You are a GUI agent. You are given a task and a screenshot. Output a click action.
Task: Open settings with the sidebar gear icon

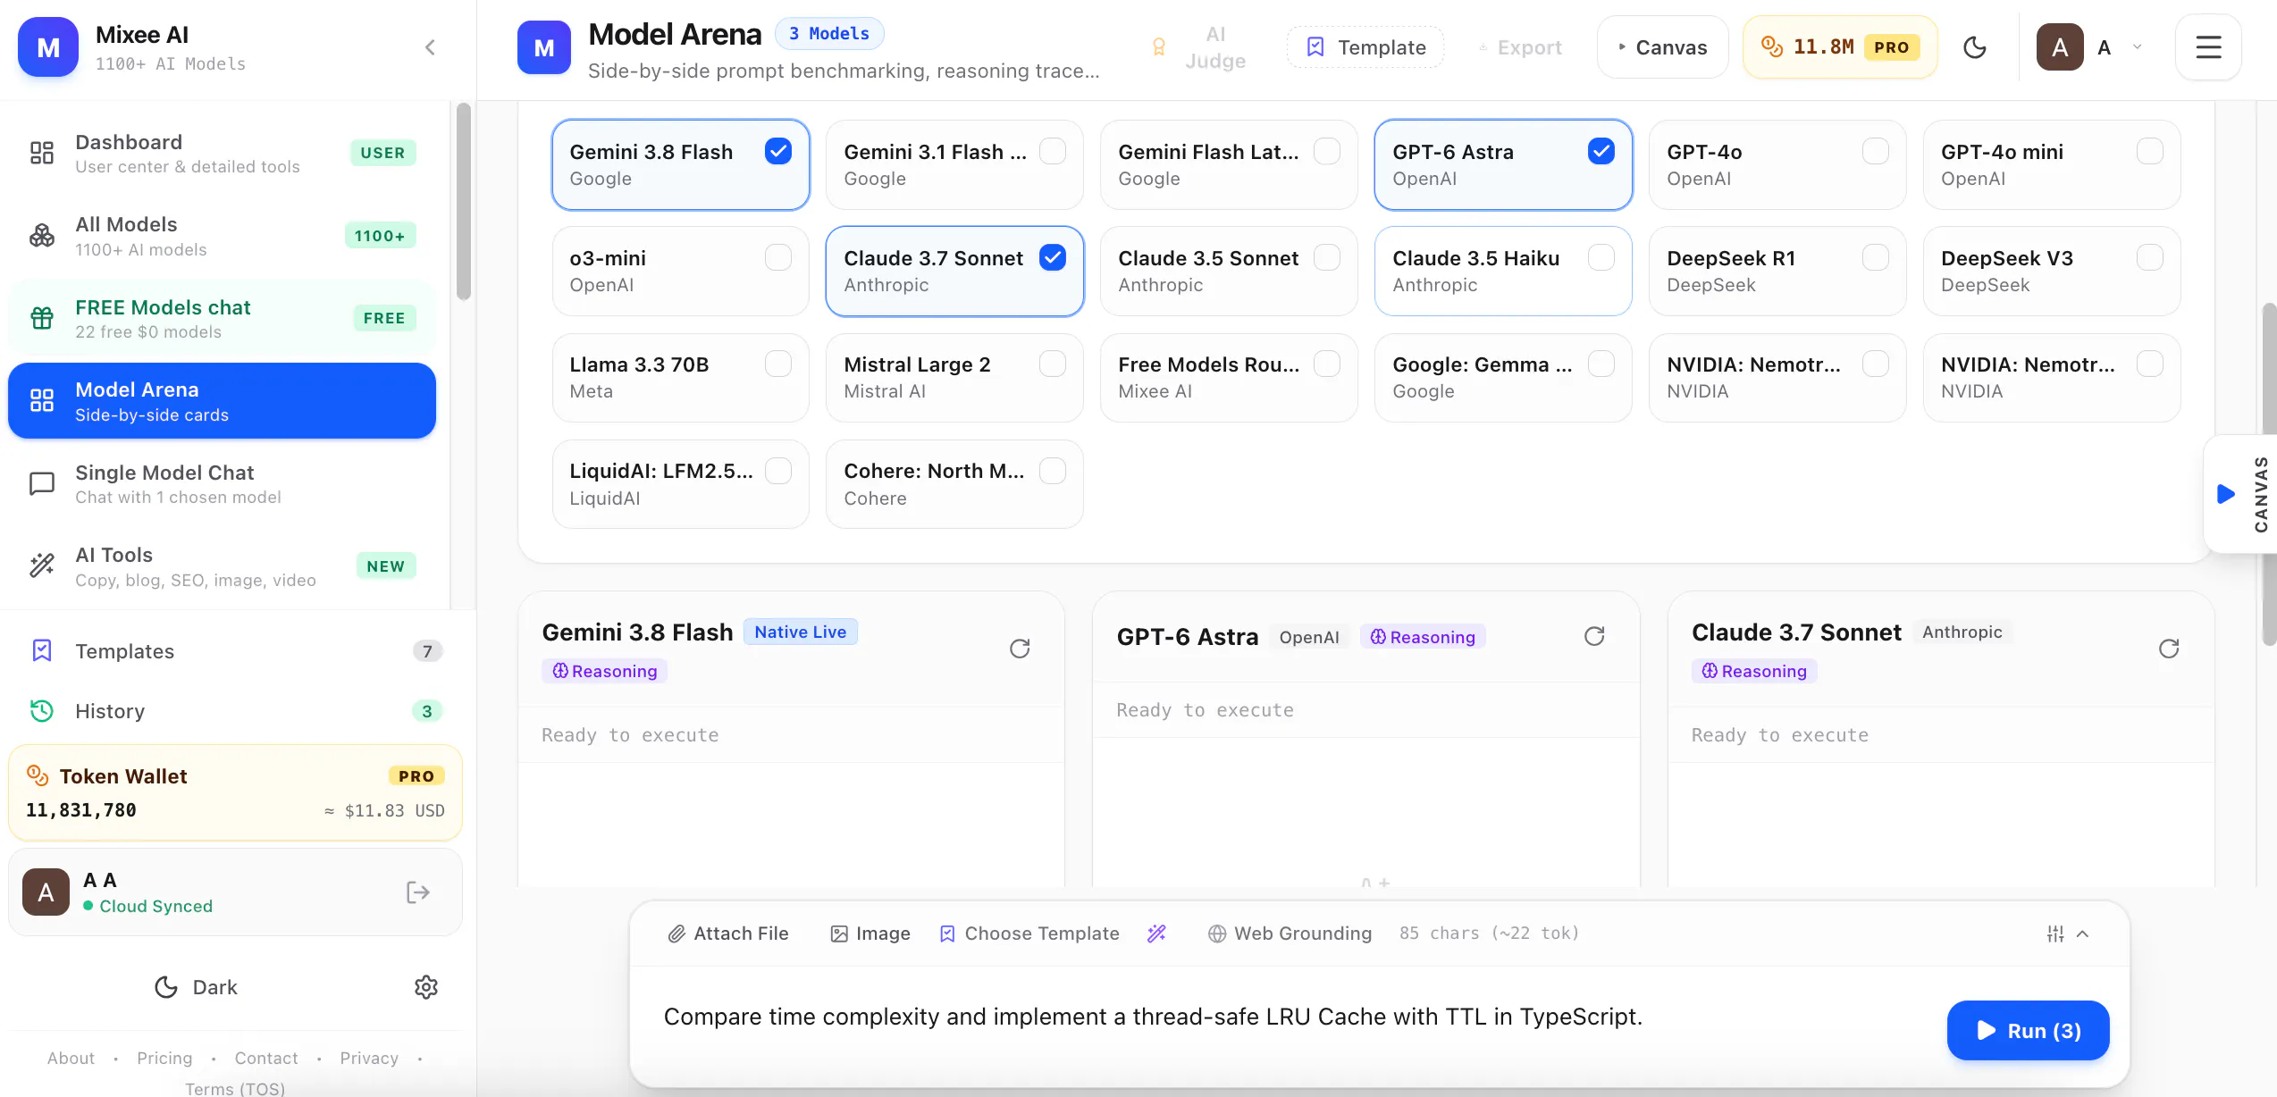click(x=426, y=987)
